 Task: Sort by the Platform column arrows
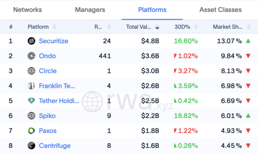pos(54,27)
